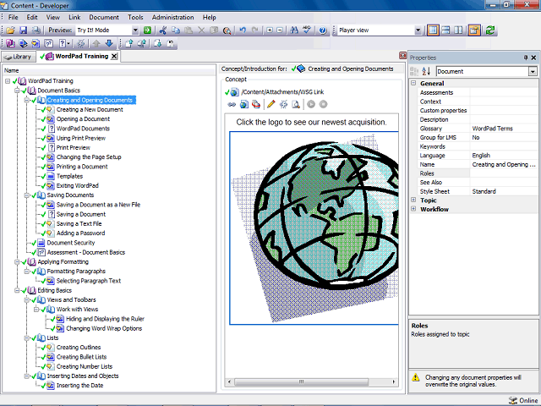
Task: Click the chain link icon in Concept pane
Action: [x=232, y=104]
